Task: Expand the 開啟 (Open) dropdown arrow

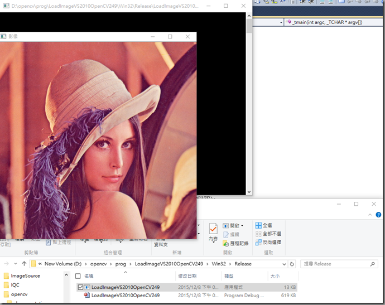Action: pyautogui.click(x=242, y=225)
